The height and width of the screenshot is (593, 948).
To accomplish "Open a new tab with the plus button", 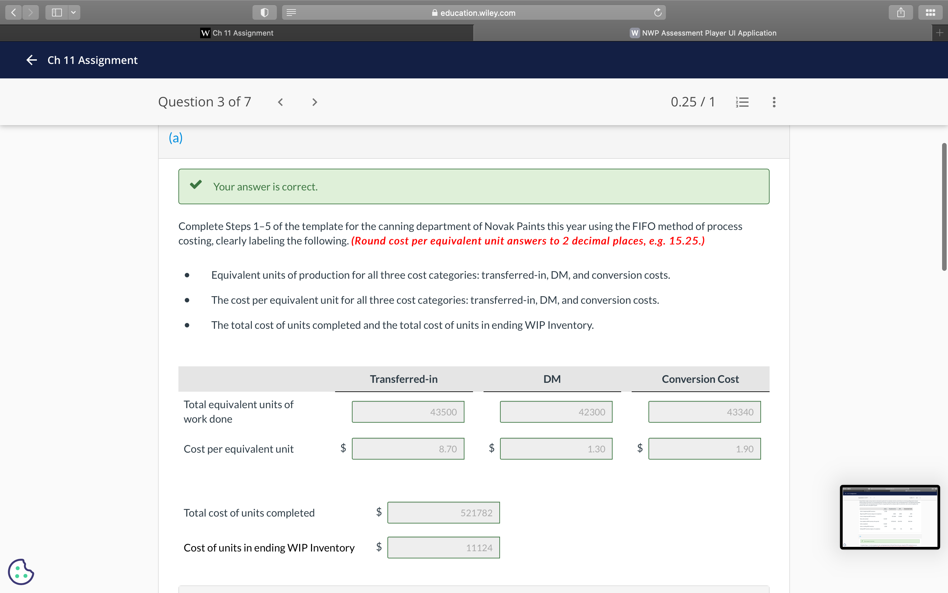I will click(940, 33).
